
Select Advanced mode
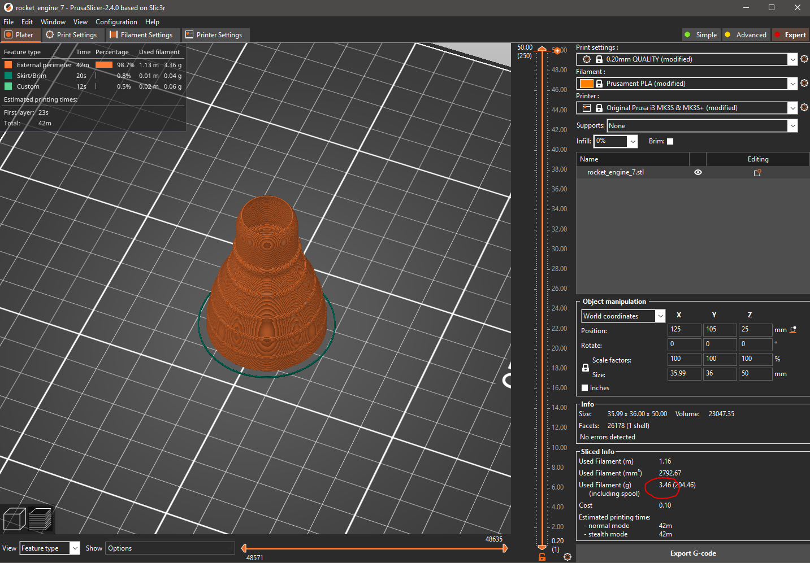click(746, 35)
